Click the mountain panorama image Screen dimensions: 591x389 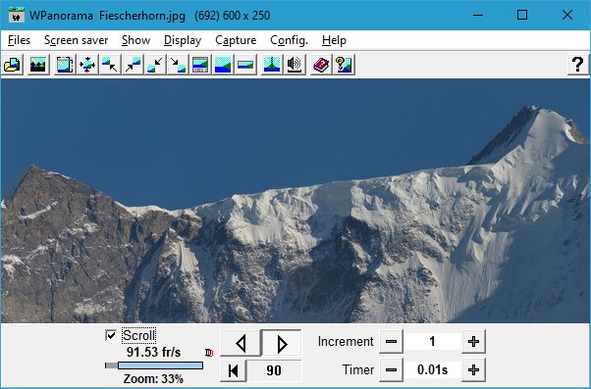click(295, 201)
